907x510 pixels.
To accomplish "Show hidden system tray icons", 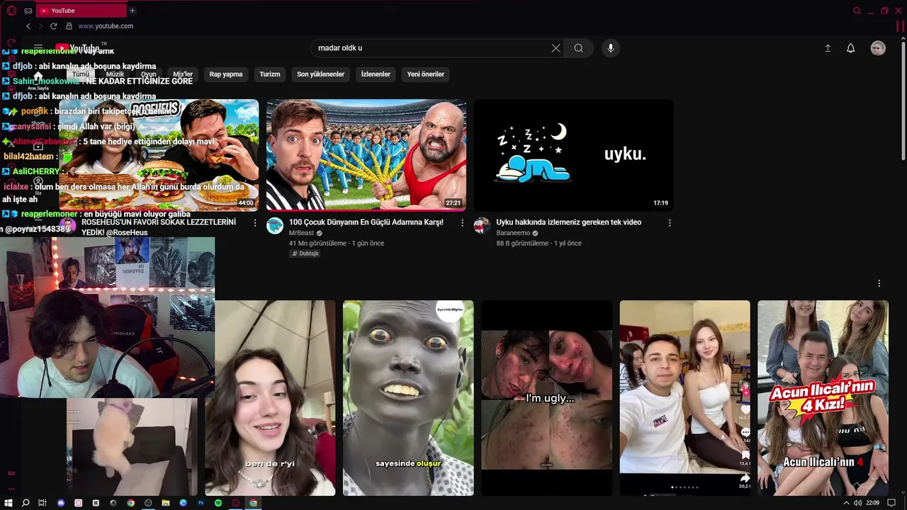I will (x=846, y=503).
